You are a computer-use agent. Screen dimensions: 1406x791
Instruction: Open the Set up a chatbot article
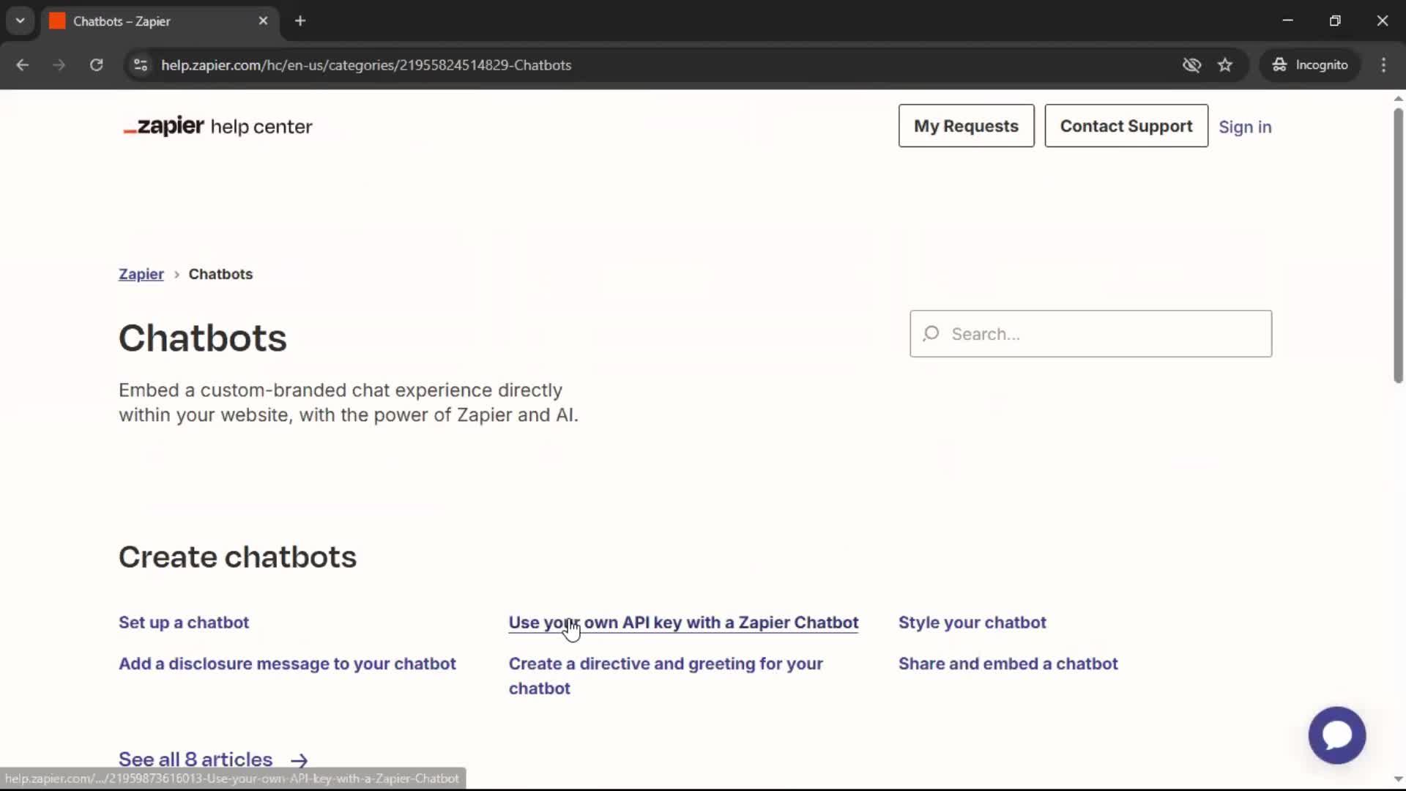184,623
